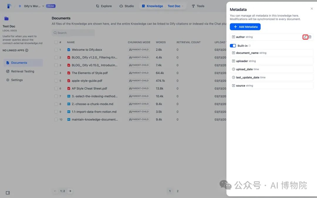Go to next page with right arrow

point(70,191)
